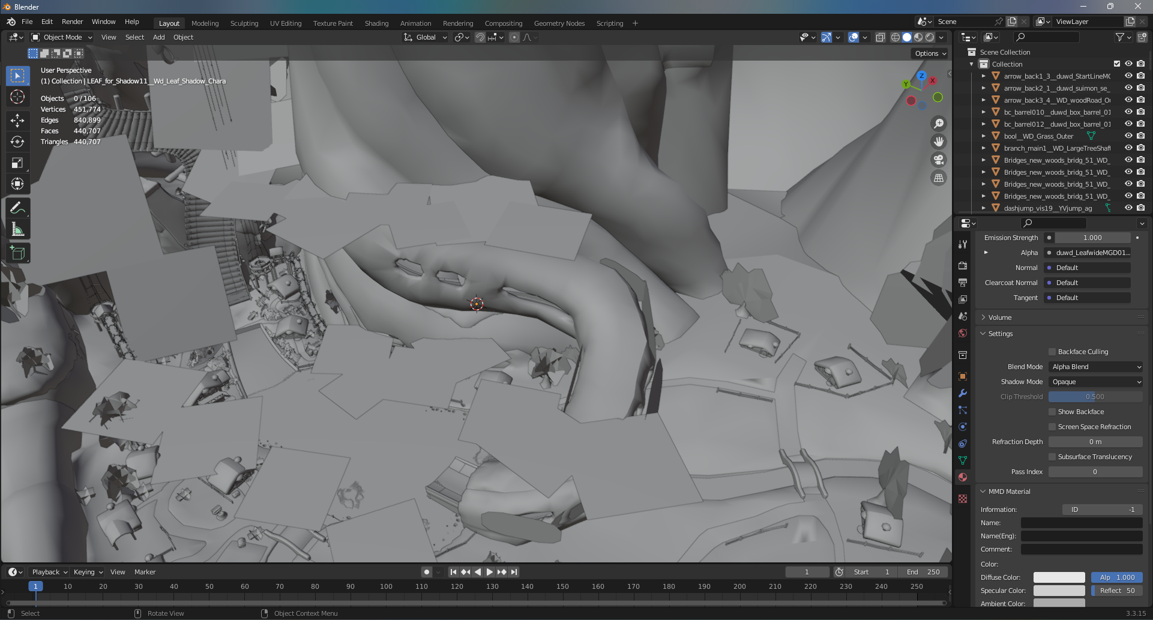Enable the Backface Culling checkbox

[x=1052, y=352]
